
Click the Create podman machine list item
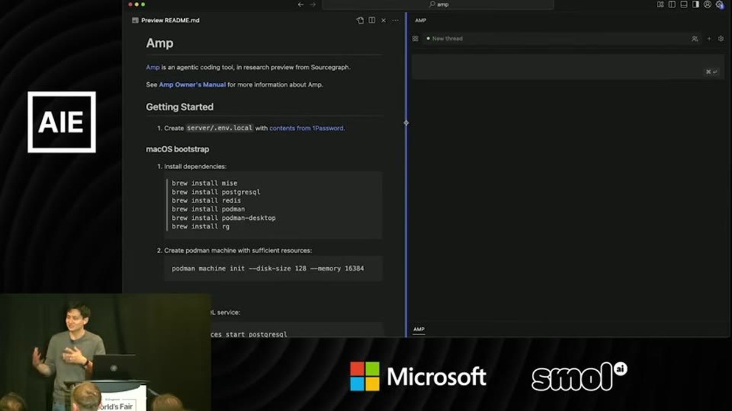click(238, 250)
